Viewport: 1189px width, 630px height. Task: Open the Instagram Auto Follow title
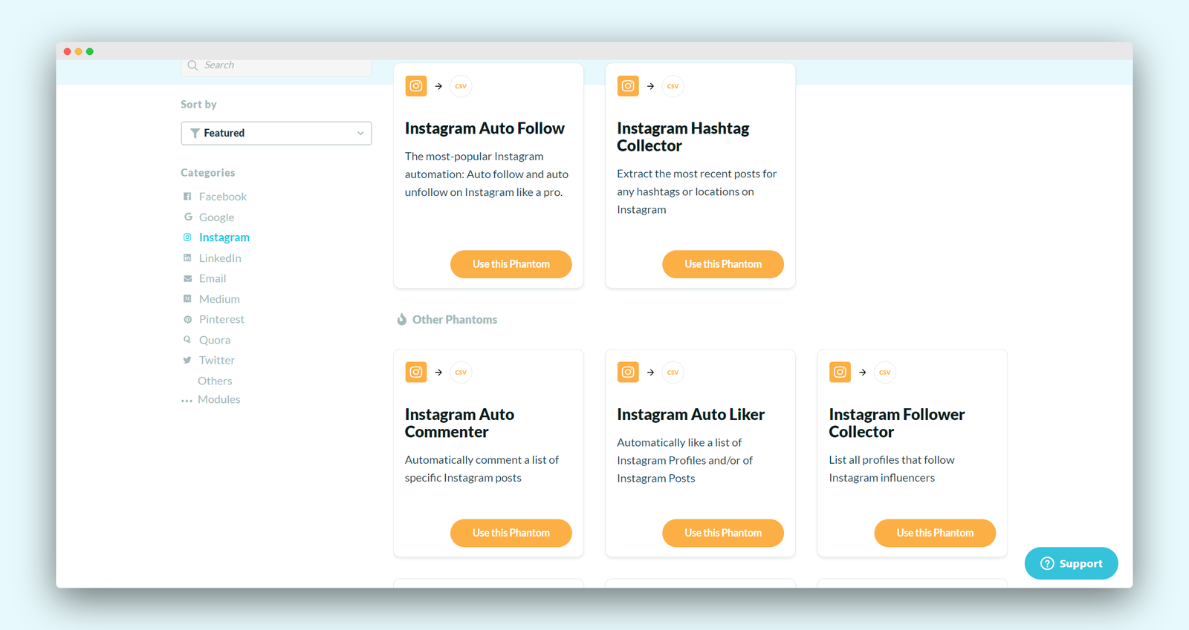coord(485,128)
